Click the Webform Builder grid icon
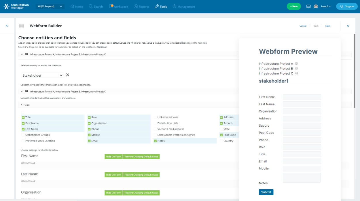The height and width of the screenshot is (201, 360). tap(22, 26)
